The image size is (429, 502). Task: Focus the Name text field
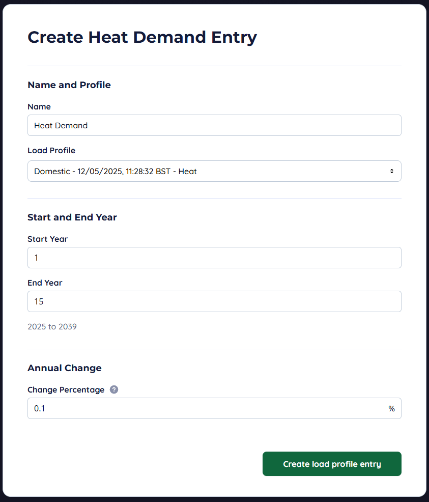[214, 125]
